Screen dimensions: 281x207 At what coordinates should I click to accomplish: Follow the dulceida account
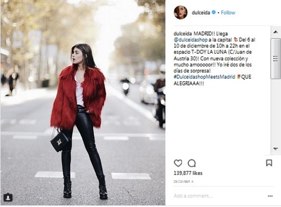(228, 12)
